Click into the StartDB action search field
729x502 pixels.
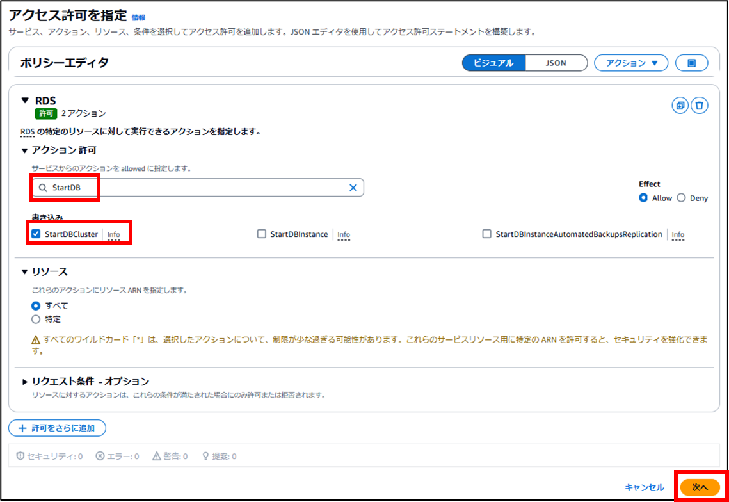point(198,188)
